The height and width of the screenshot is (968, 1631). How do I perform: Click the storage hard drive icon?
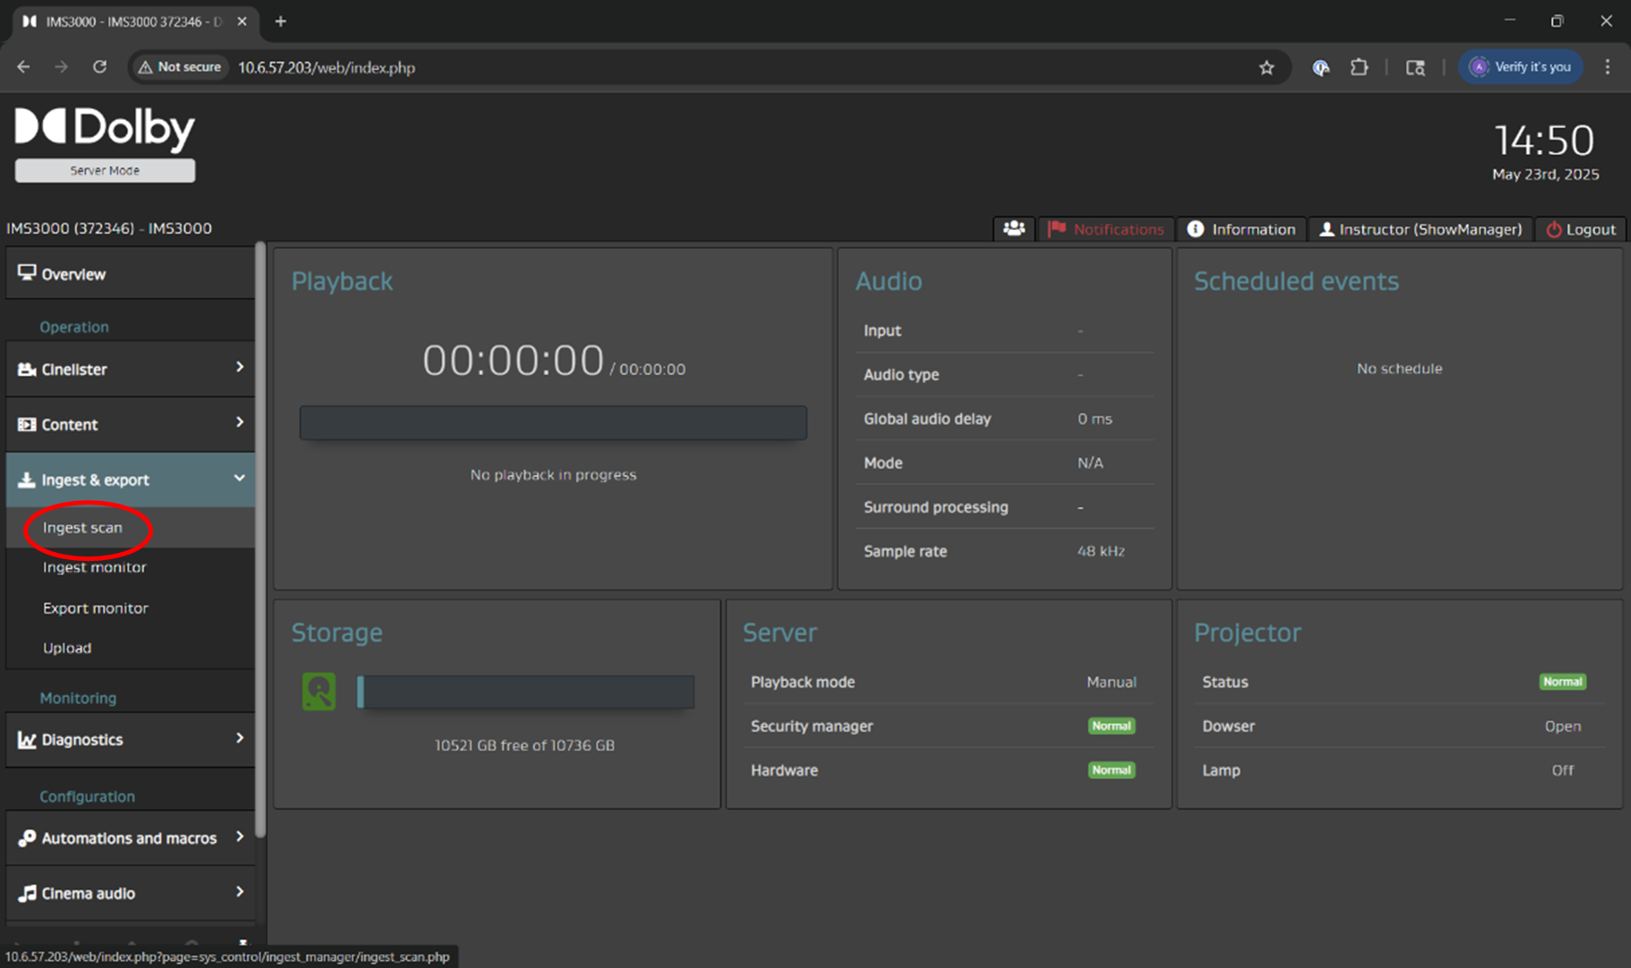tap(319, 692)
